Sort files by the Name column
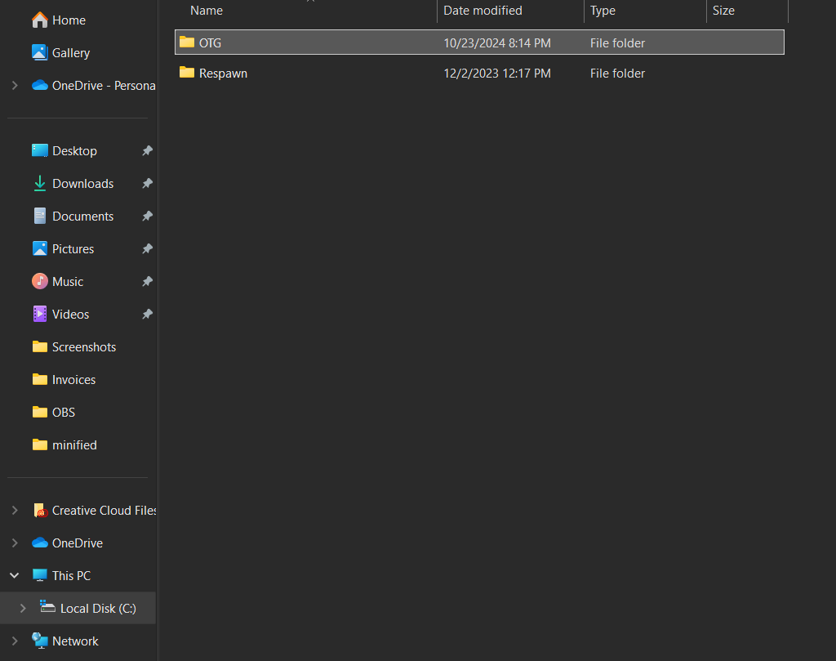Viewport: 836px width, 661px height. [207, 11]
